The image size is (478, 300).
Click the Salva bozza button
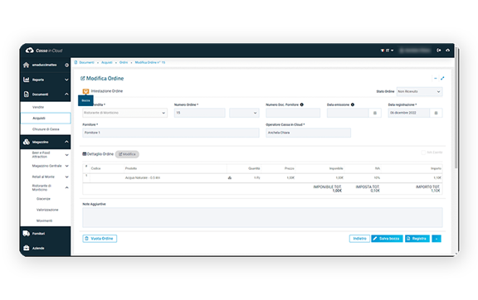click(387, 239)
